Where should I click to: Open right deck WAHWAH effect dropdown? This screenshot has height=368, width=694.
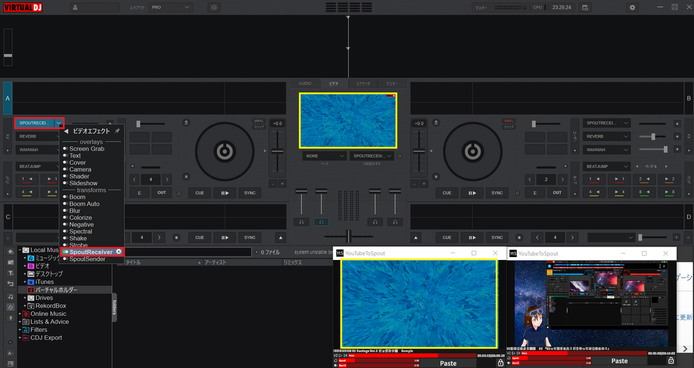pos(607,150)
